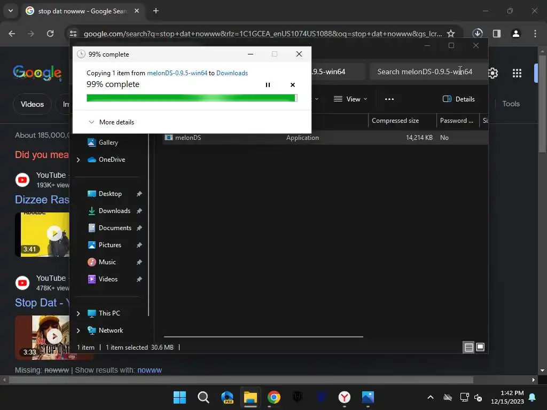Viewport: 547px width, 410px height.
Task: Open a new Chrome tab
Action: 156,11
